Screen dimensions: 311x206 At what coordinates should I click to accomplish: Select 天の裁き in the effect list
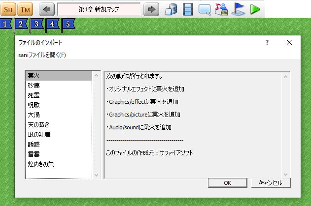click(x=59, y=125)
